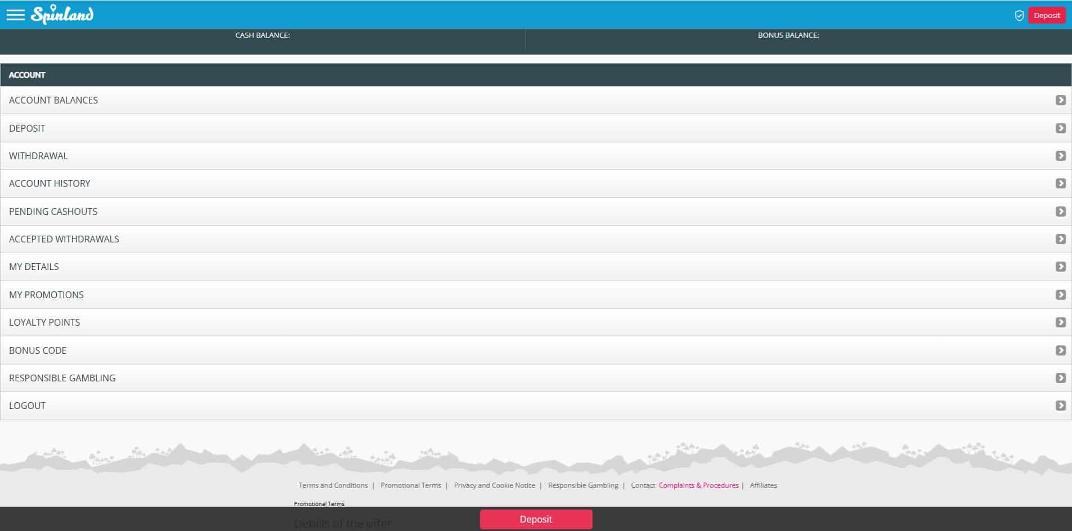Click the arrow icon beside My Details
1072x531 pixels.
(x=1060, y=267)
